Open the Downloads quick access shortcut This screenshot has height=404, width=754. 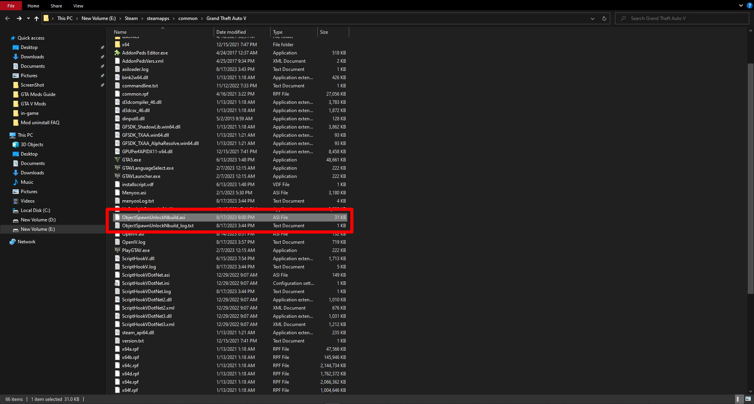coord(31,56)
